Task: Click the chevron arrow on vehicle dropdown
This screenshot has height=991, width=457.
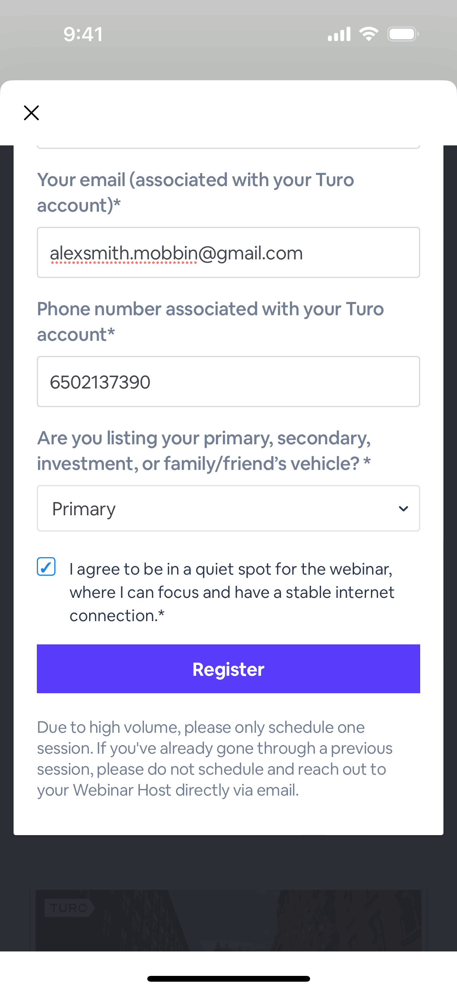Action: click(403, 509)
